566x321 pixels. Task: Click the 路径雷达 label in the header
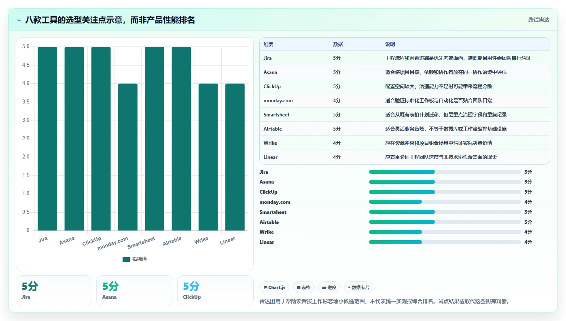tap(538, 19)
